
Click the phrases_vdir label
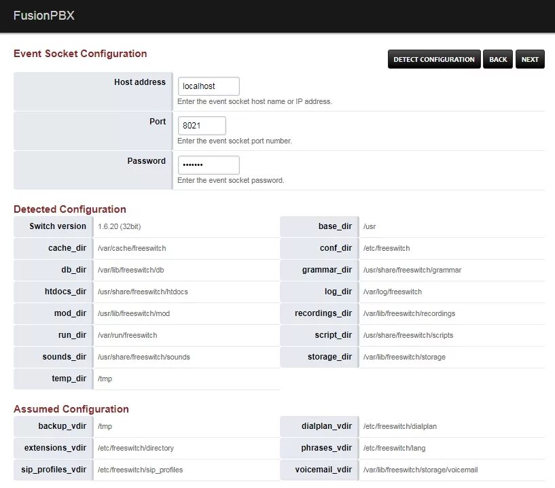click(x=327, y=448)
